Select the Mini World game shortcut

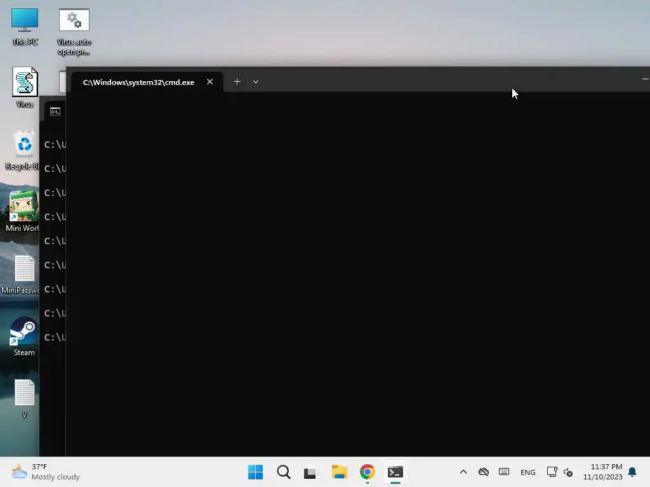[22, 211]
